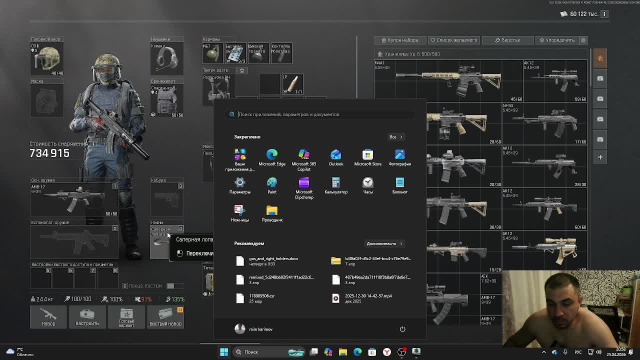Open recommended file 178909506.csr
This screenshot has height=360, width=640.
click(272, 298)
